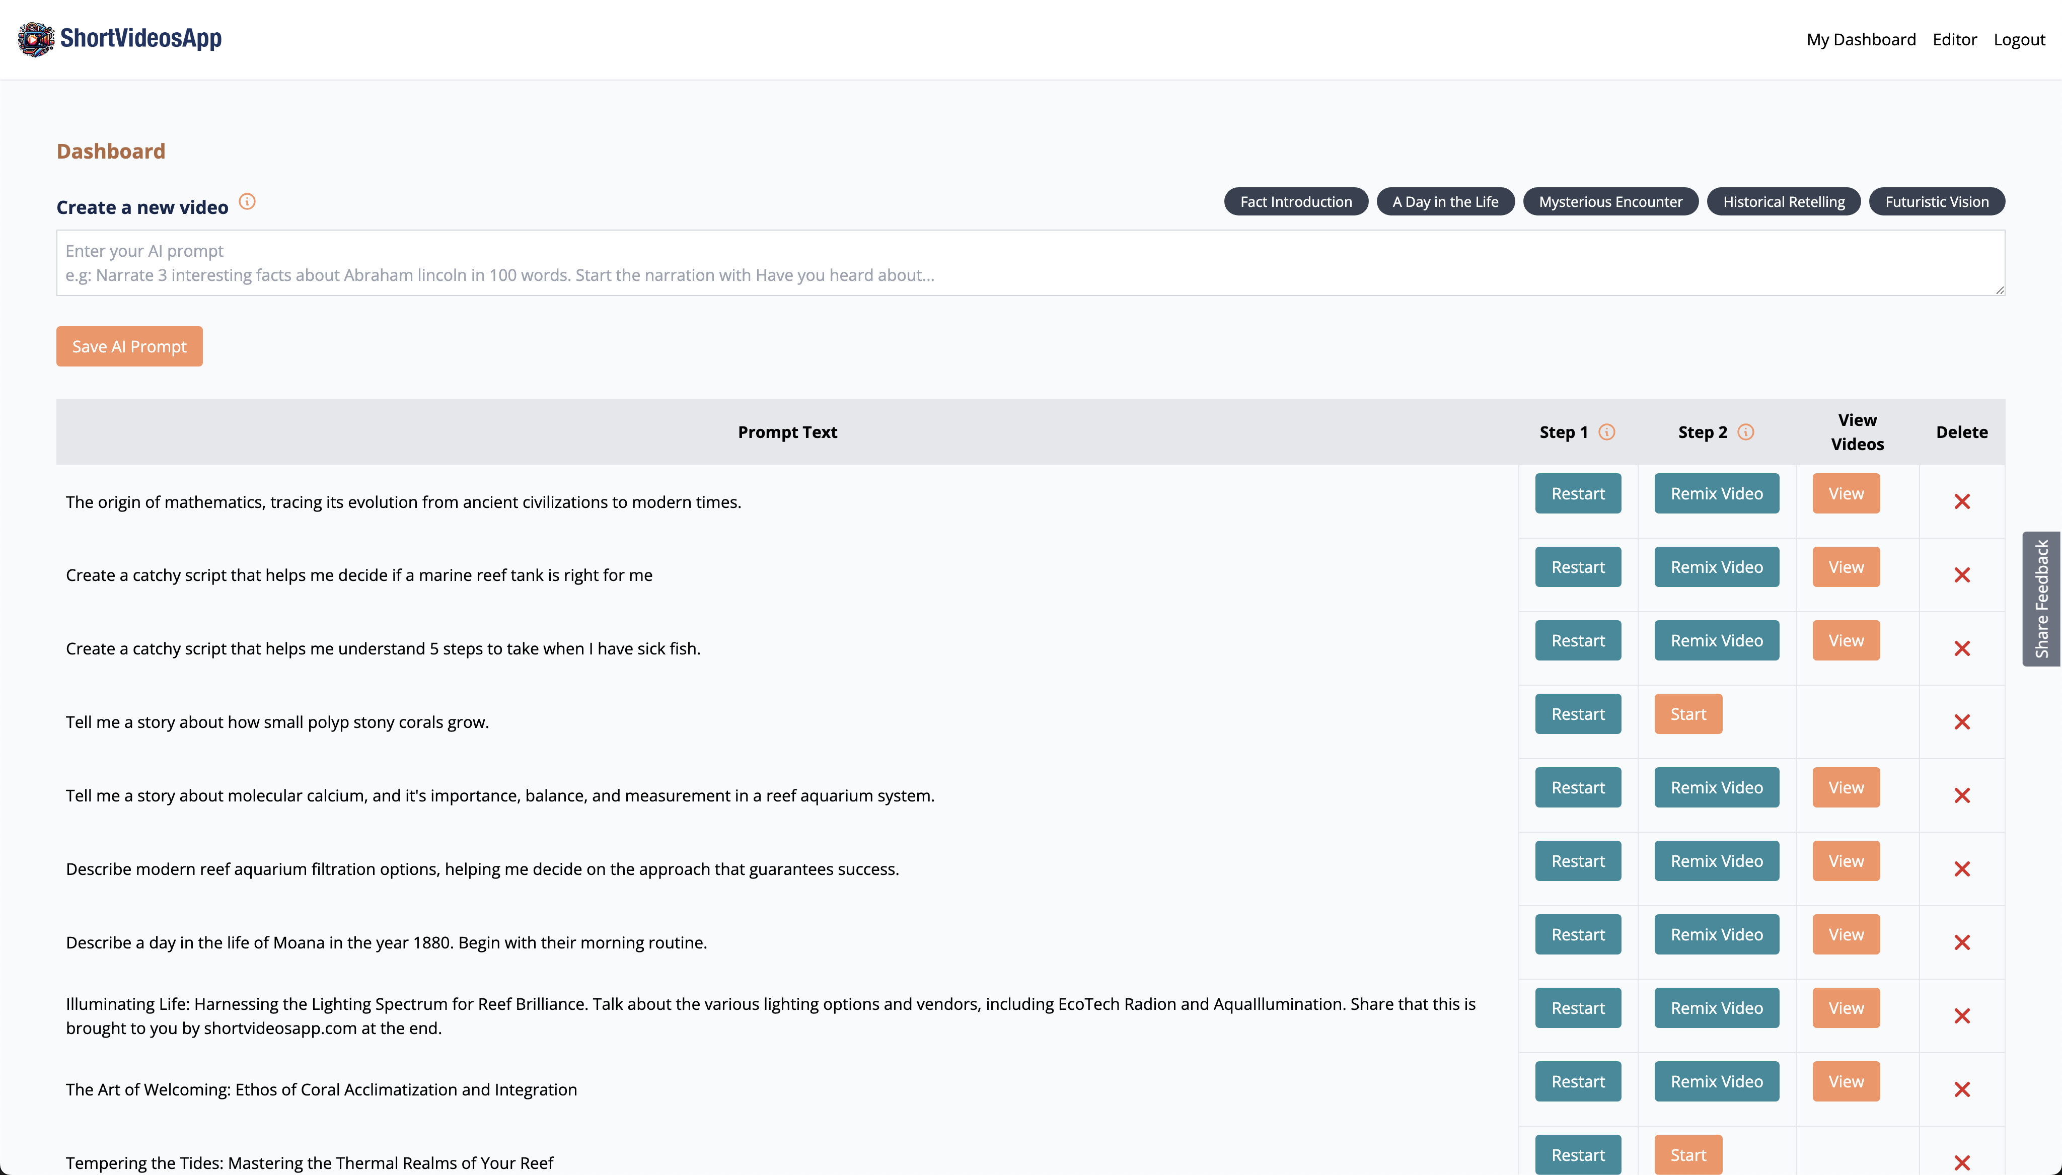
Task: Click info icon beside Create a new video
Action: (248, 202)
